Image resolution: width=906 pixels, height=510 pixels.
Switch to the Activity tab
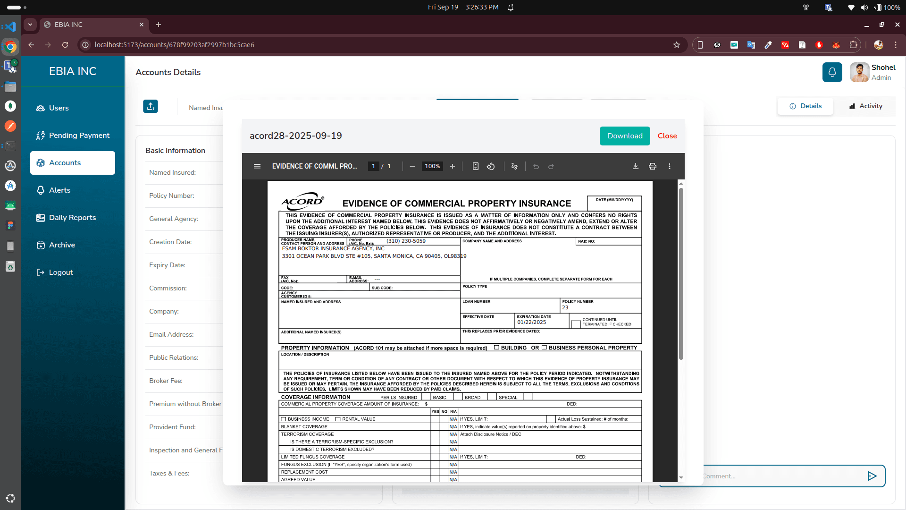pyautogui.click(x=865, y=106)
